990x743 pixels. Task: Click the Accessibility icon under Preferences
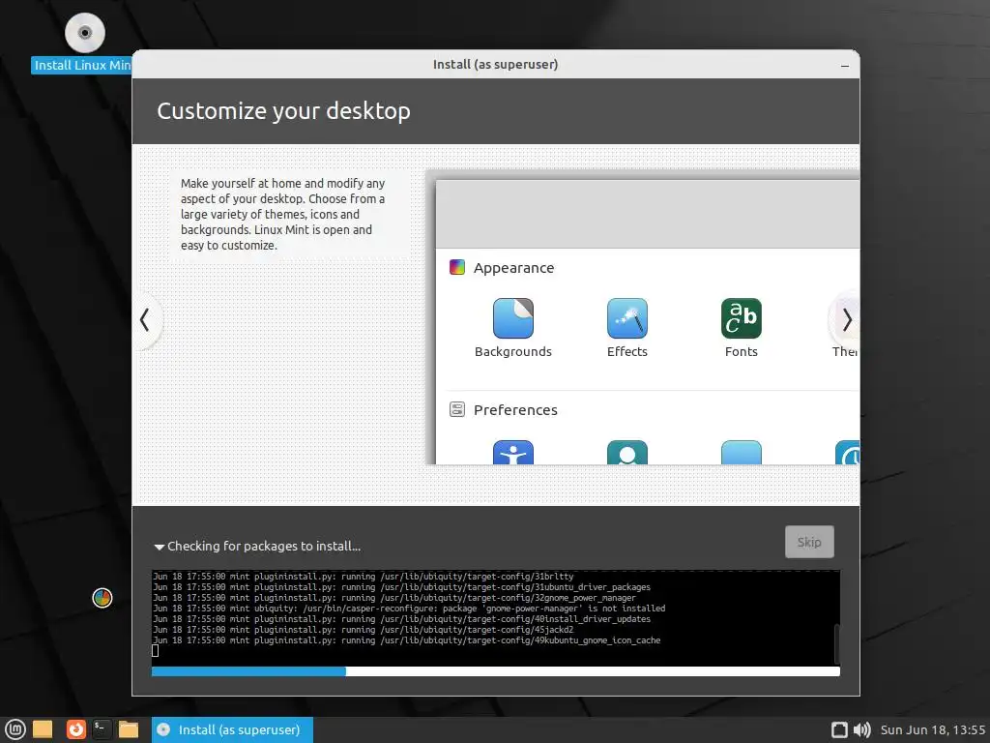point(512,453)
